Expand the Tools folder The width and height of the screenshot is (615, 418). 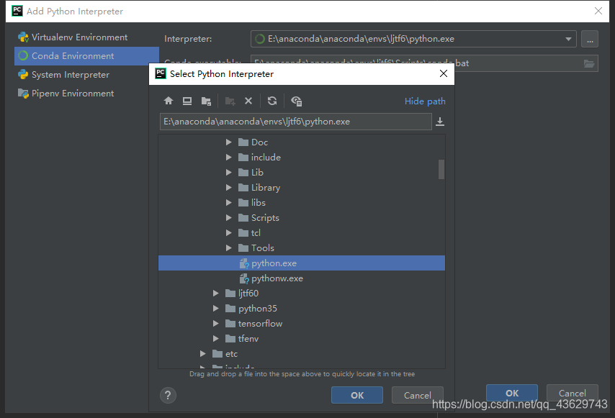pyautogui.click(x=229, y=248)
